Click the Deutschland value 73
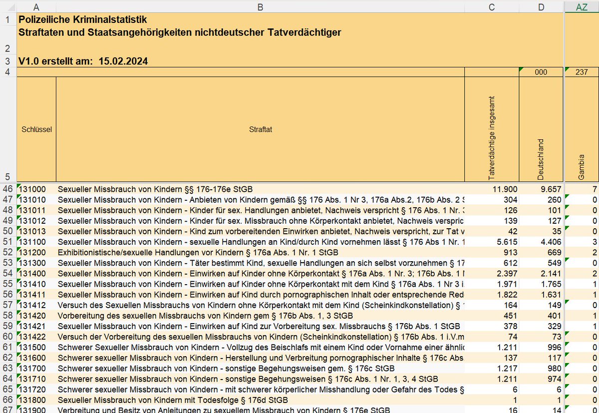The width and height of the screenshot is (599, 413). 541,337
